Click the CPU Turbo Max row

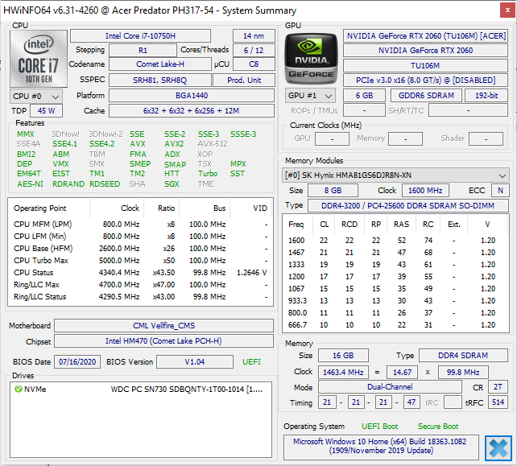coord(140,260)
